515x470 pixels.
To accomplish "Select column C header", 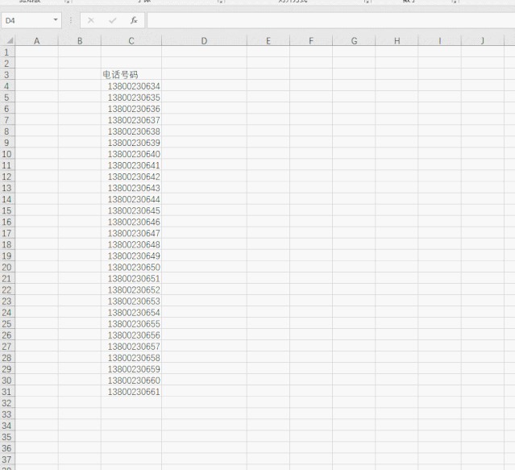I will click(131, 40).
